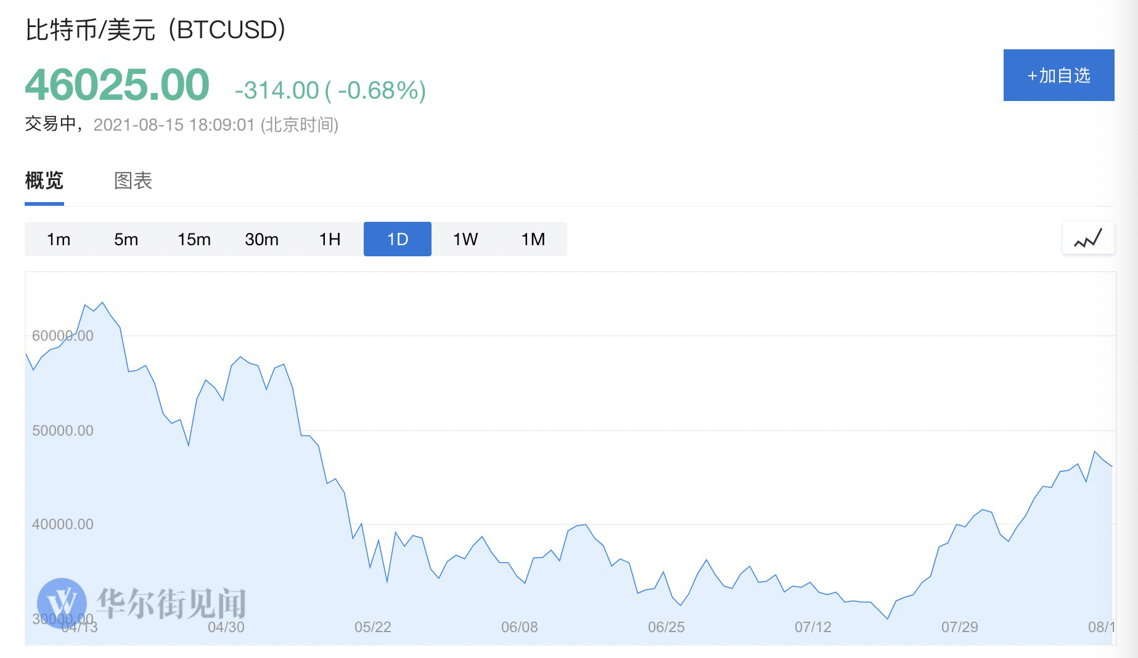Click the 07/29 date label
This screenshot has height=658, width=1138.
click(x=960, y=627)
